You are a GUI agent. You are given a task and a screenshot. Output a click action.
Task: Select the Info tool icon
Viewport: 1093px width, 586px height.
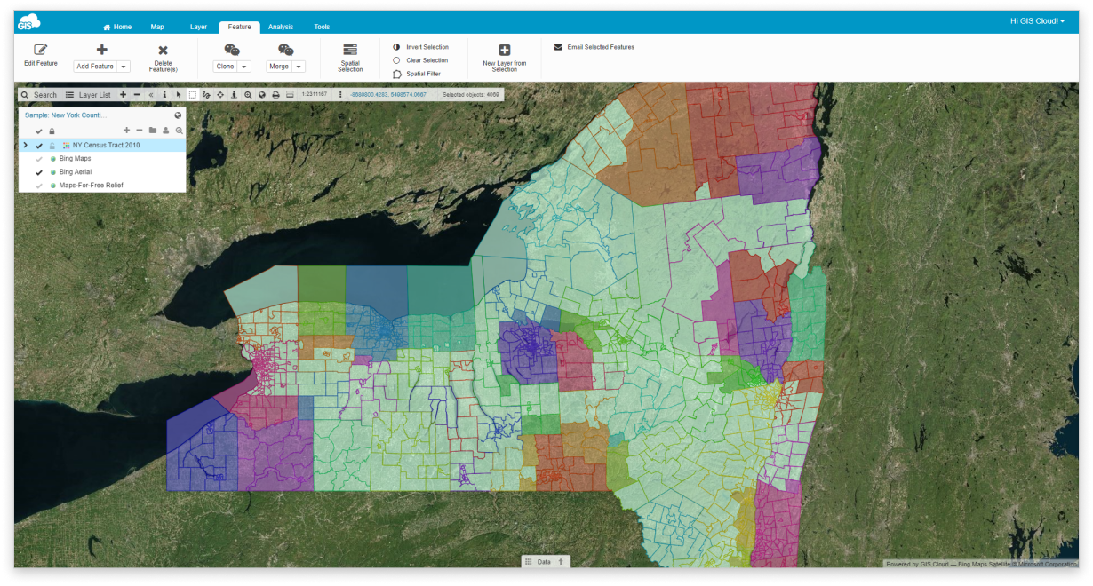pyautogui.click(x=164, y=95)
